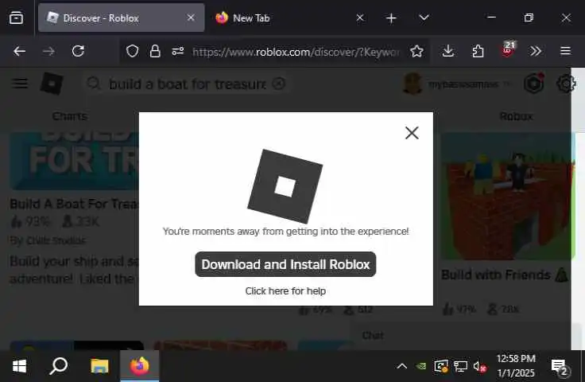Click the Roblox logo home icon
The height and width of the screenshot is (382, 585).
coord(52,84)
